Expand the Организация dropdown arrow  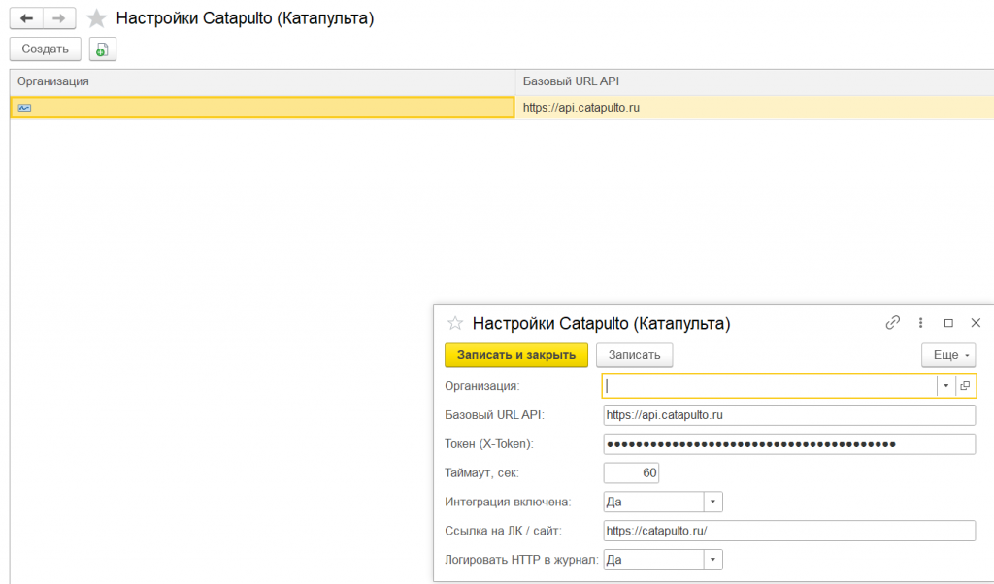[x=945, y=386]
